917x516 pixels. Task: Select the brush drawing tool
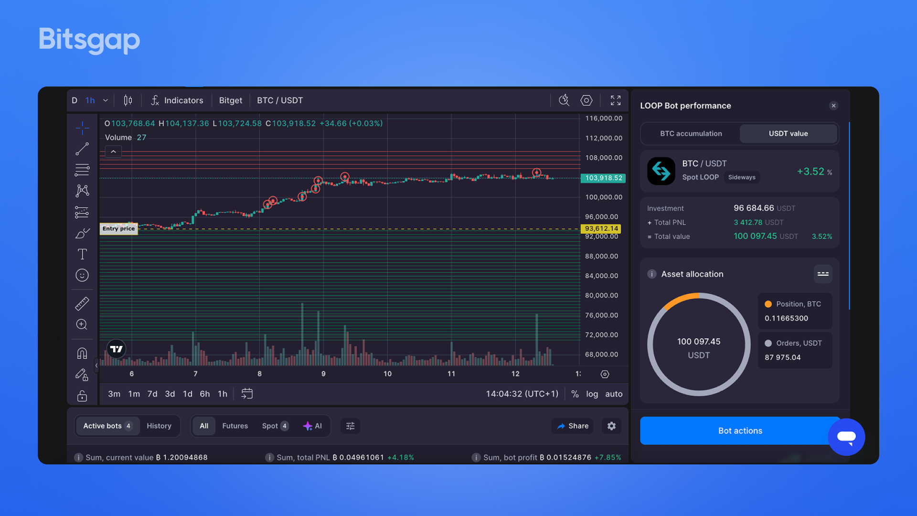click(x=82, y=233)
